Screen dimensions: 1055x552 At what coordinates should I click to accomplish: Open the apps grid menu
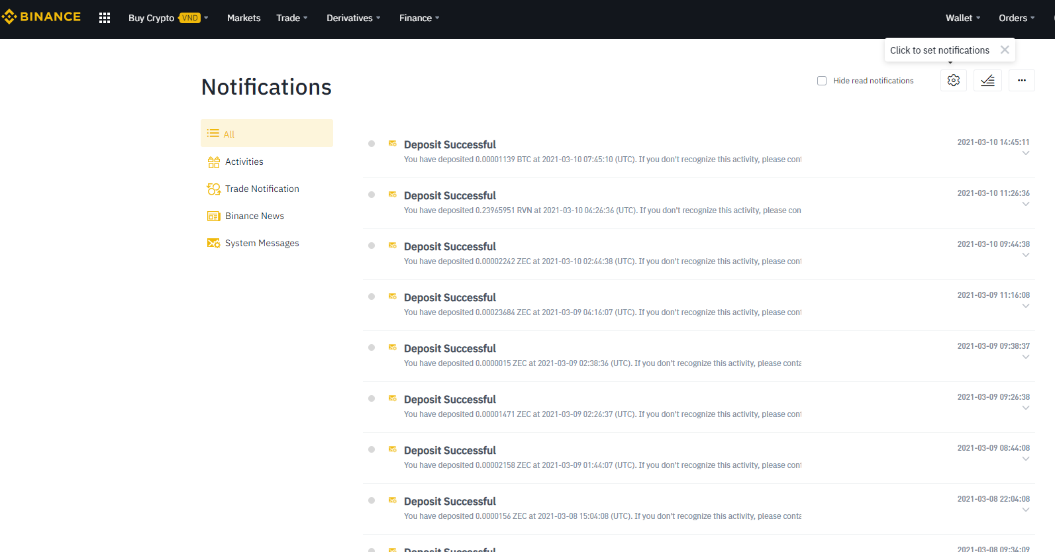point(105,18)
